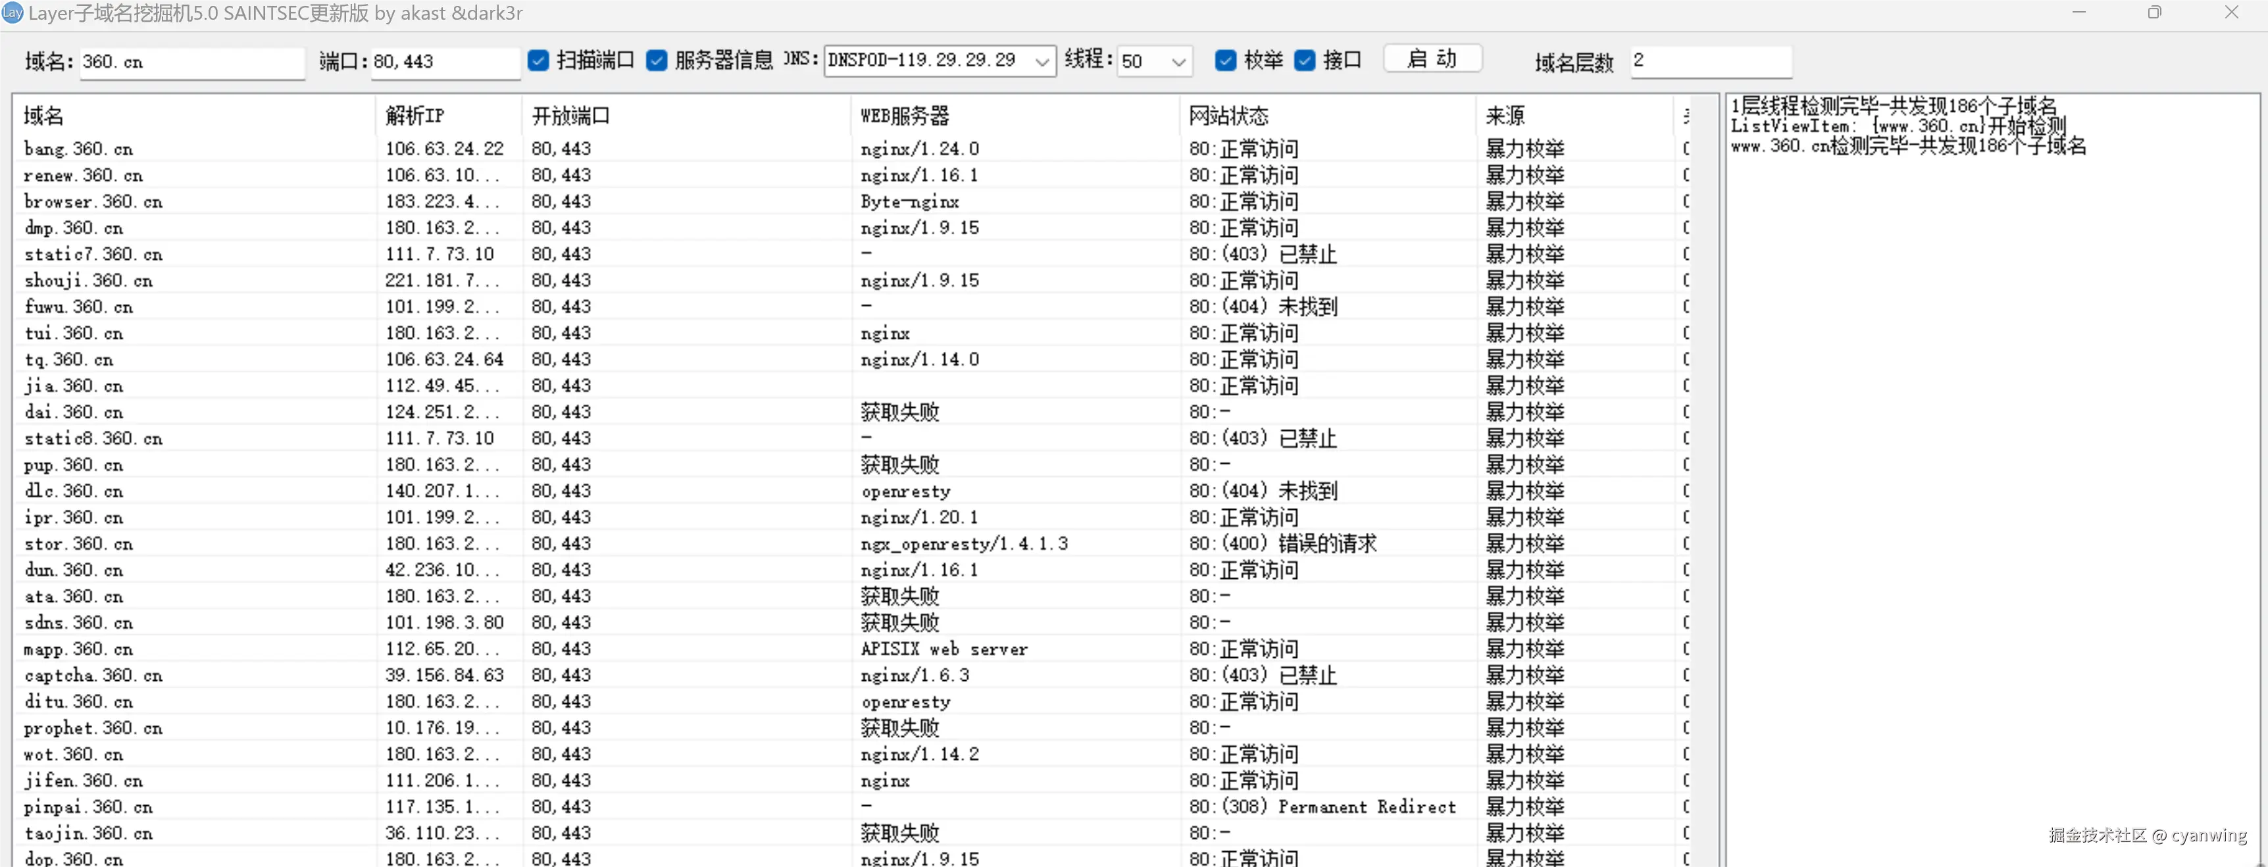Toggle the 服务器信息 checkbox
The image size is (2268, 867).
tap(657, 61)
